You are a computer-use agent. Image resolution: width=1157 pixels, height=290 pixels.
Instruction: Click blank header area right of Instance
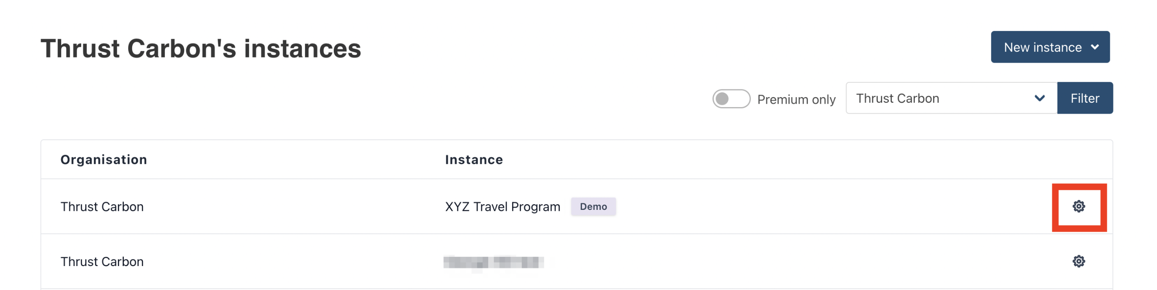763,159
